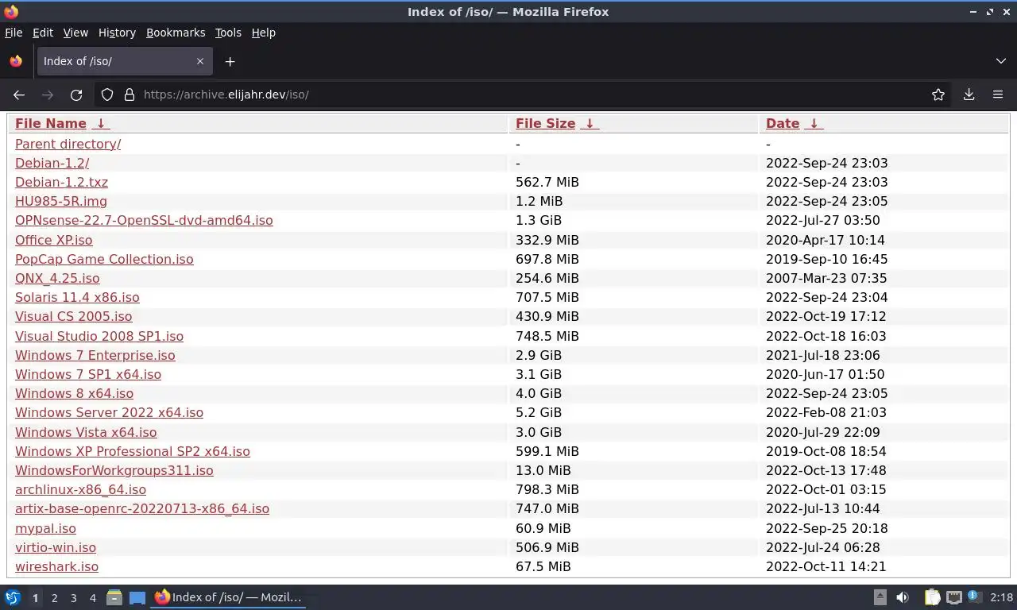Viewport: 1017px width, 610px height.
Task: Open Windows XP Professional SP2 x64.iso link
Action: coord(133,451)
